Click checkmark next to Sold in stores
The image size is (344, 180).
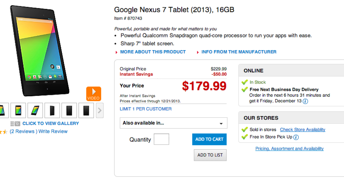click(x=245, y=130)
